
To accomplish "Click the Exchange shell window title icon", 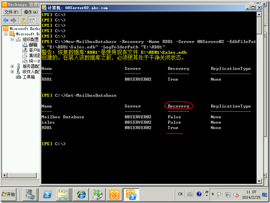I will [45, 8].
